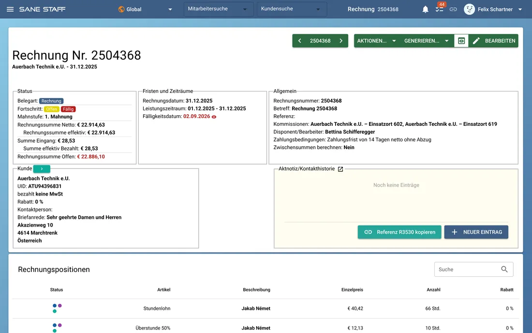This screenshot has width=532, height=333.
Task: Click the UID ATU94396831
Action: tap(45, 186)
